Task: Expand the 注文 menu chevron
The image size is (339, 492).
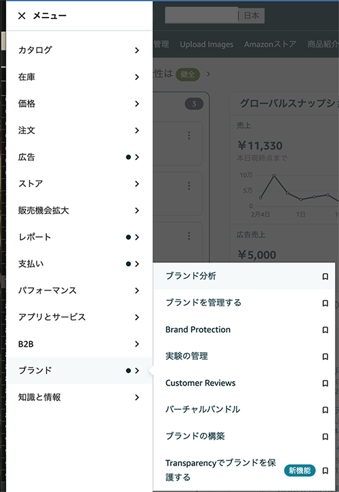Action: click(x=137, y=130)
